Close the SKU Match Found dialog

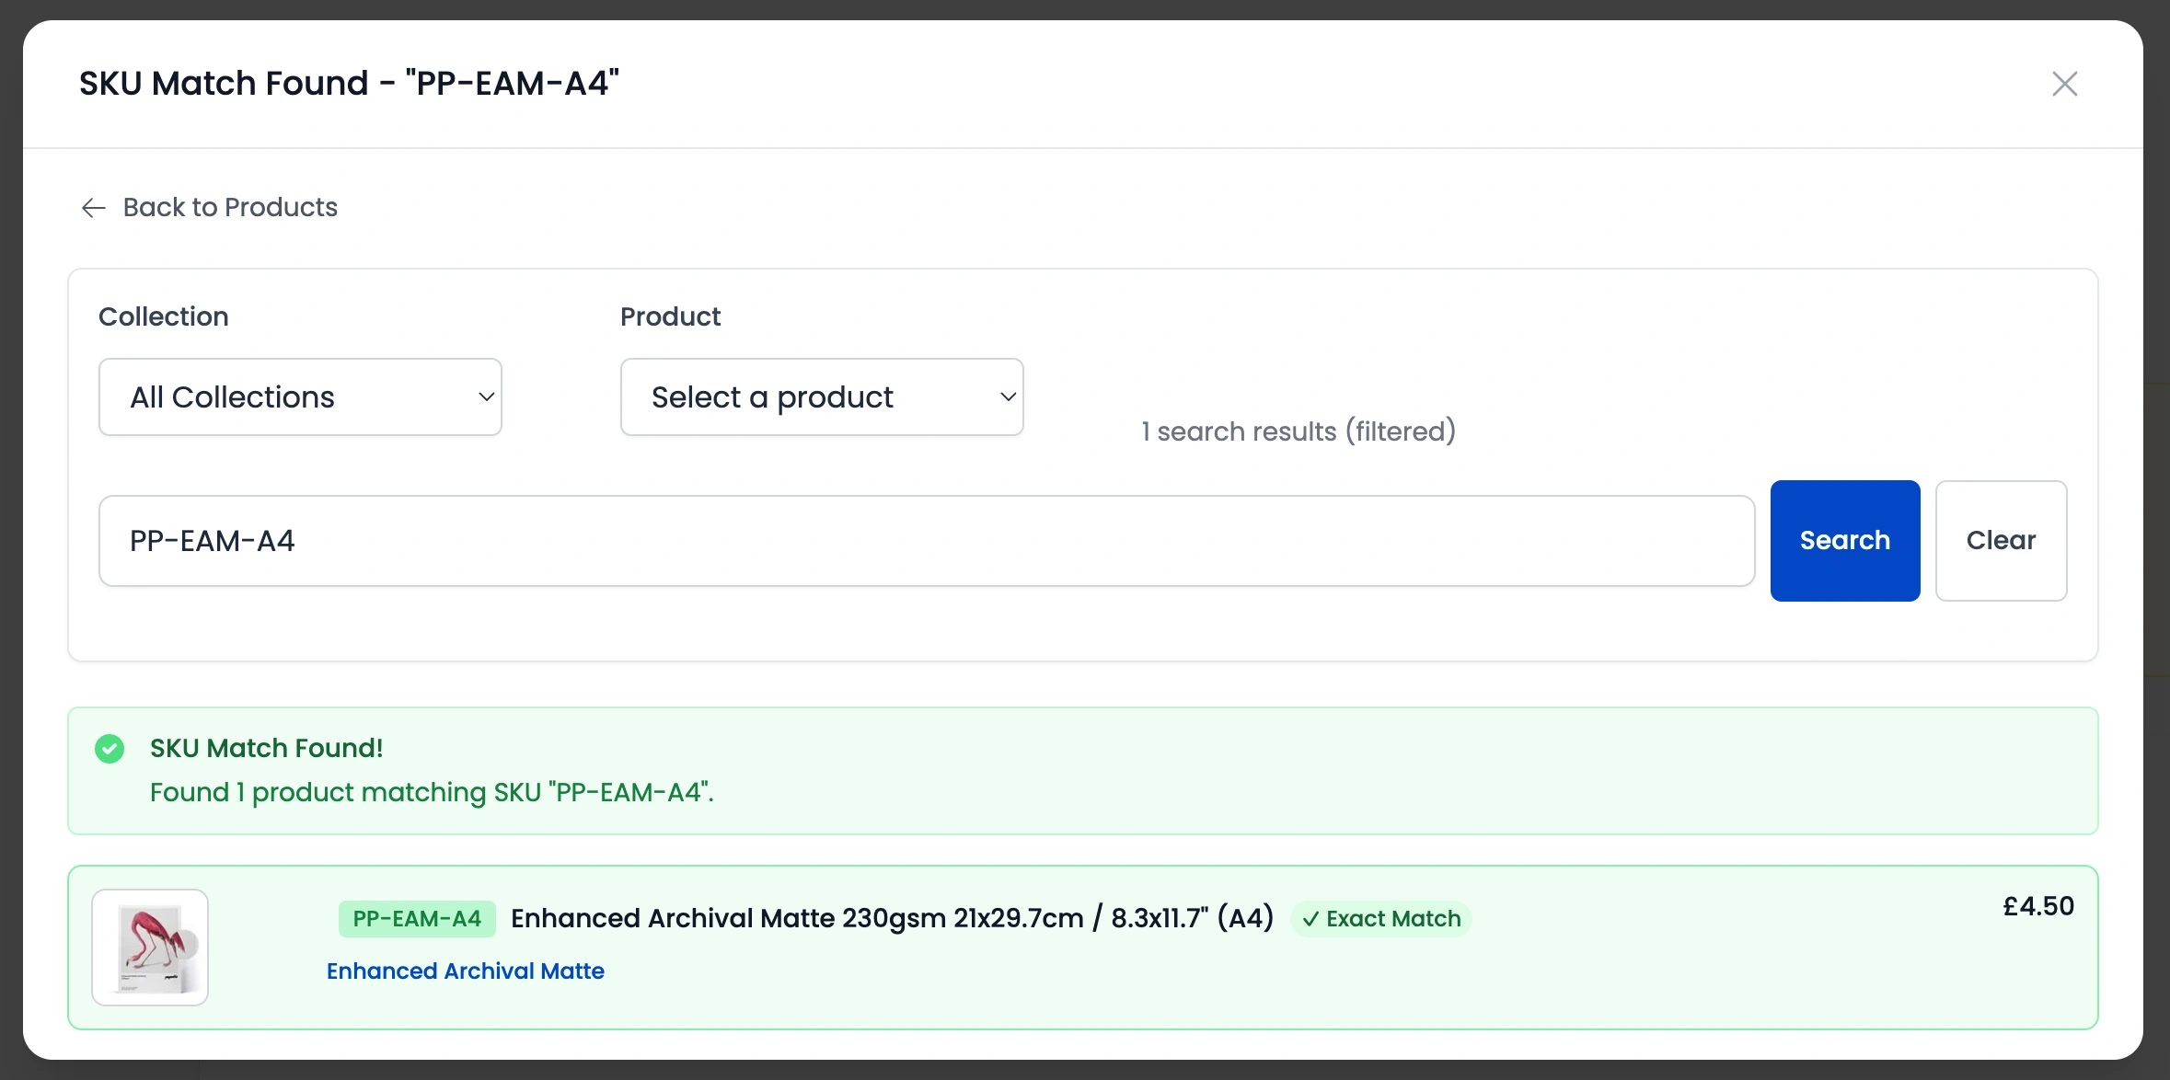tap(2064, 84)
